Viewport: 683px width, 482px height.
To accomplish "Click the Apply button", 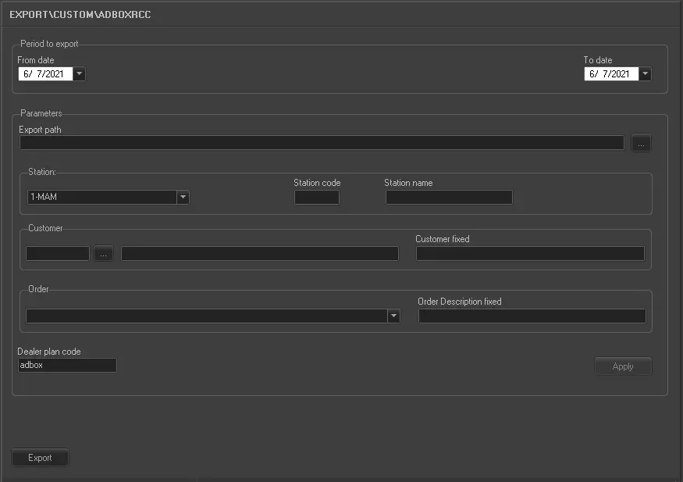I will (623, 366).
